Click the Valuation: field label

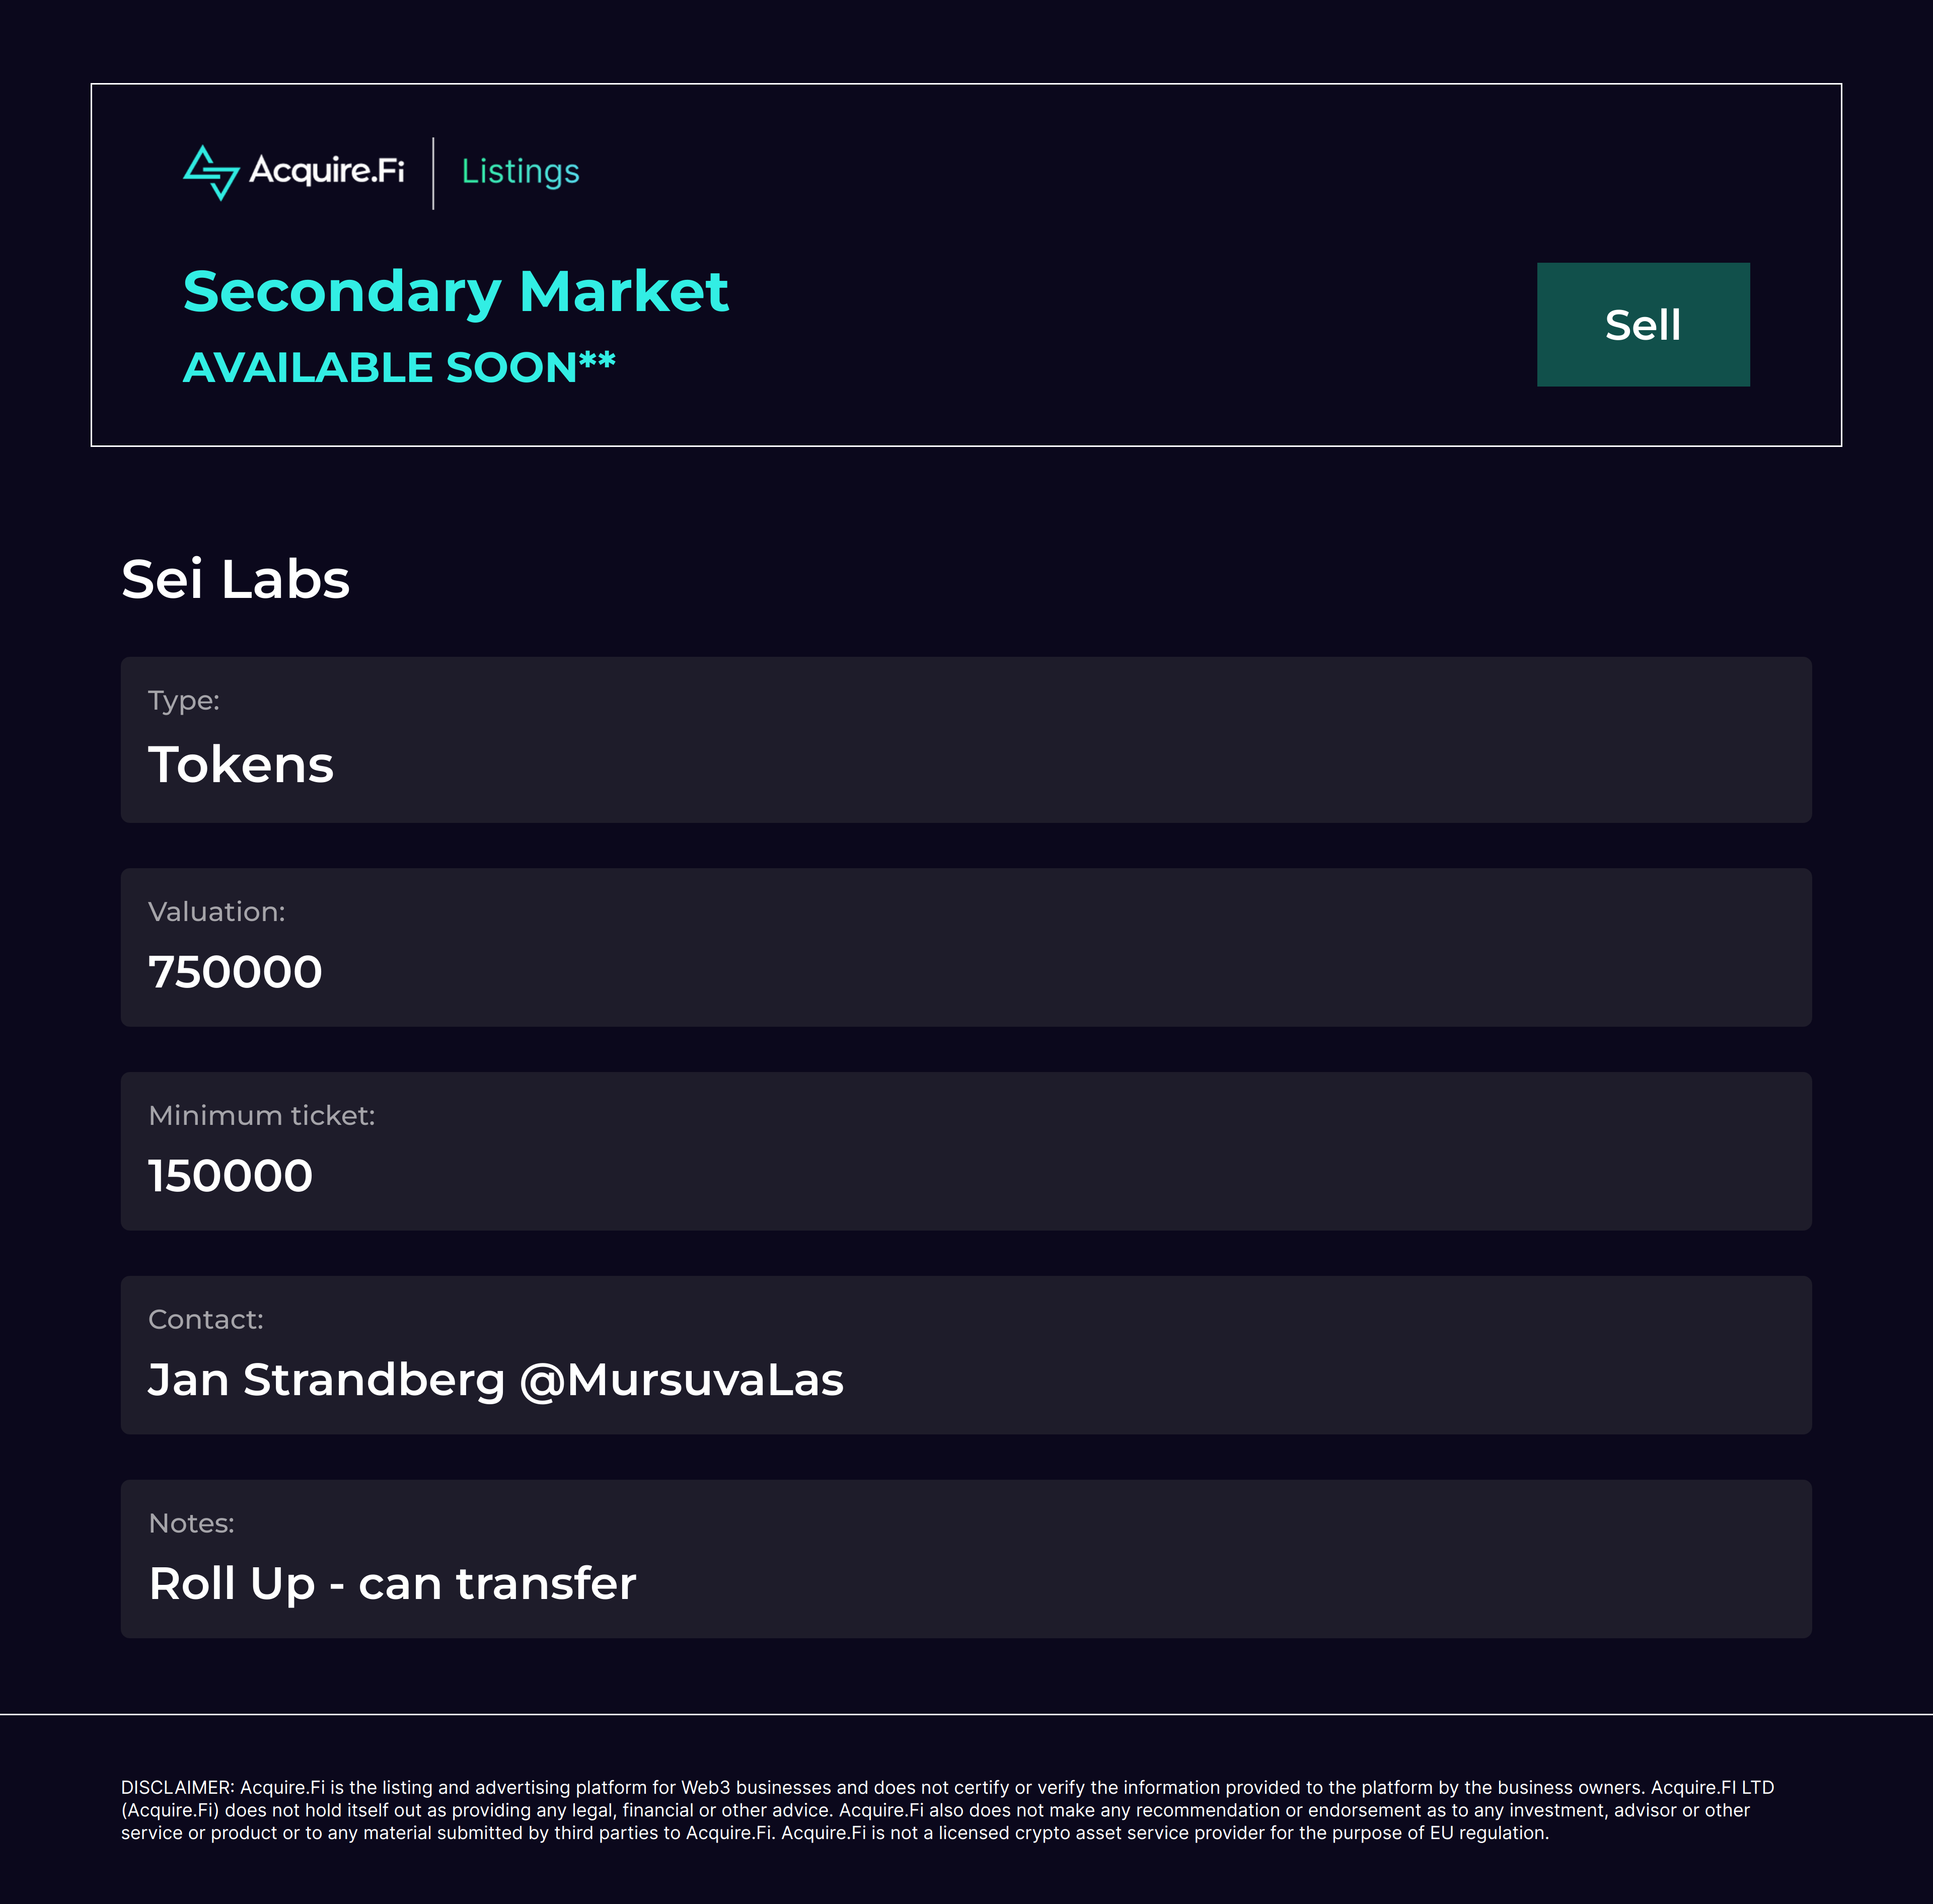coord(216,912)
